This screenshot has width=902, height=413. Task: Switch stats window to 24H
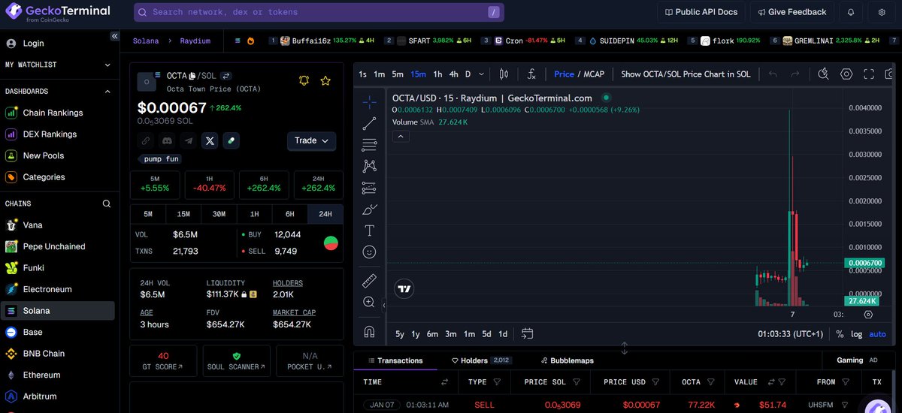coord(325,214)
